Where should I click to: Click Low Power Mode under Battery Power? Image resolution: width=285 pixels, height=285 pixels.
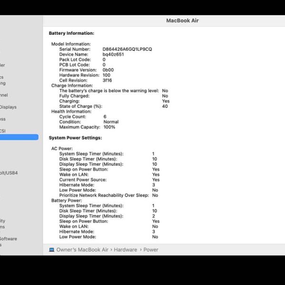pyautogui.click(x=77, y=237)
